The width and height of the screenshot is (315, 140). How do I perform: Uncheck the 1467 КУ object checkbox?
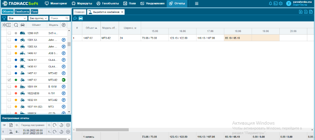(x=9, y=80)
